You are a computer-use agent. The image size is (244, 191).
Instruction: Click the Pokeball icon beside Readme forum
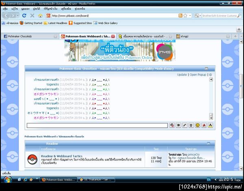click(33, 159)
